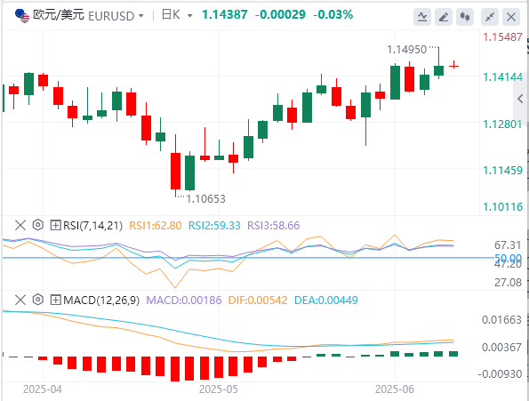Click the MACD axis value 0.00367
This screenshot has width=529, height=401.
pyautogui.click(x=501, y=347)
